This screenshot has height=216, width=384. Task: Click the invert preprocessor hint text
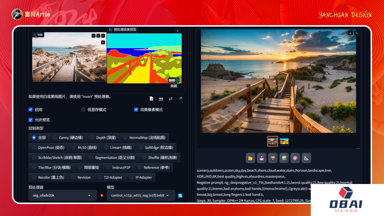coord(70,97)
